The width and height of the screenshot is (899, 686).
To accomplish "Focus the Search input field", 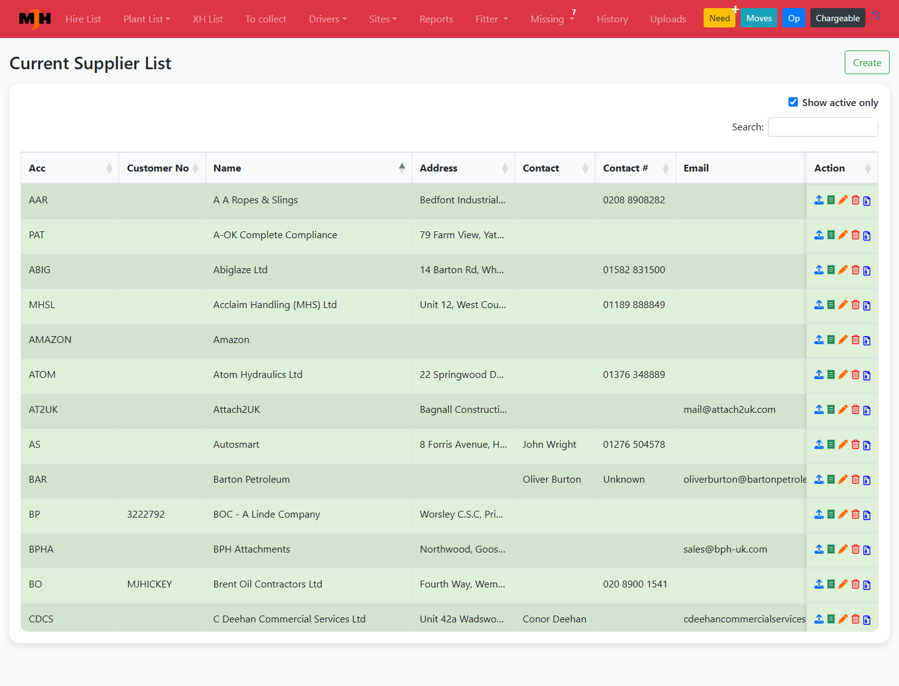I will pos(823,127).
